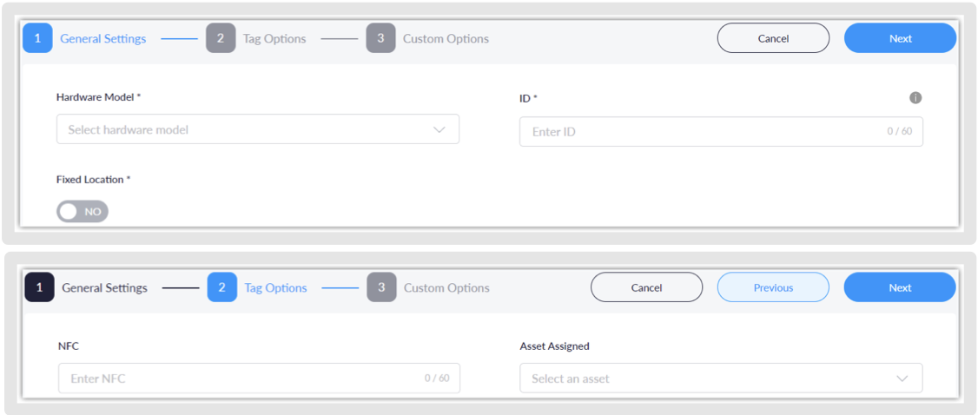
Task: Click Next in the General Settings form
Action: pos(900,38)
